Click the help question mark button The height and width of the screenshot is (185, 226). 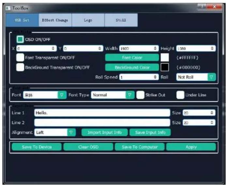(202, 7)
